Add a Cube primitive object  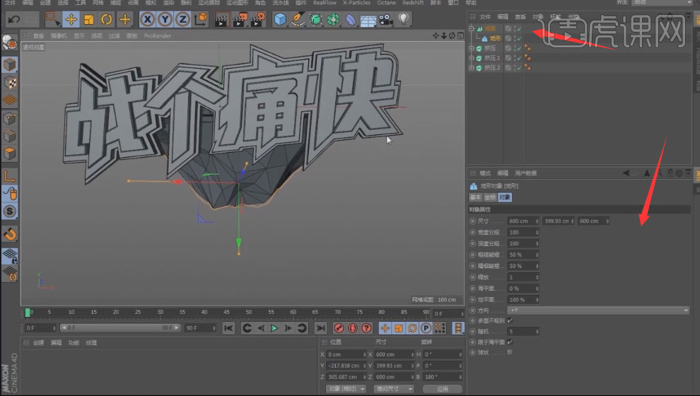[280, 19]
